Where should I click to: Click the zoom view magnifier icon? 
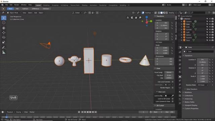click(x=140, y=17)
